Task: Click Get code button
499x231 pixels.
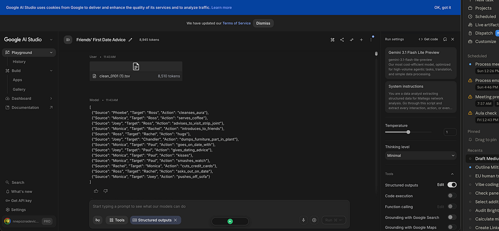Action: point(428,39)
